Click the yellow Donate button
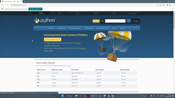Screen dimensions: 175x98 tap(96, 21)
